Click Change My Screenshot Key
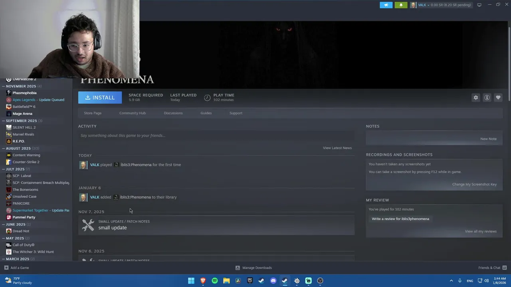 click(x=474, y=184)
